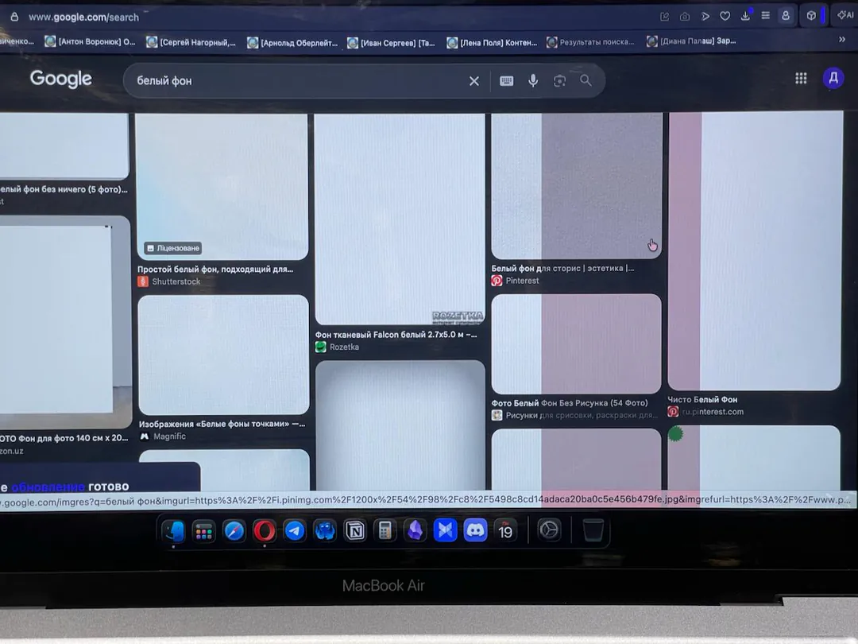Click the send arrow icon in address bar
Screen dimensions: 858x644
(x=705, y=17)
